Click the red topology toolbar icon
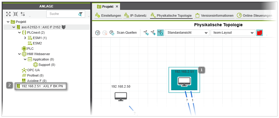The height and width of the screenshot is (118, 279). pos(260,33)
